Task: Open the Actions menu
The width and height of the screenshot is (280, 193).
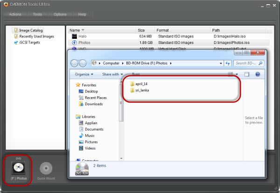Action: [x=15, y=14]
